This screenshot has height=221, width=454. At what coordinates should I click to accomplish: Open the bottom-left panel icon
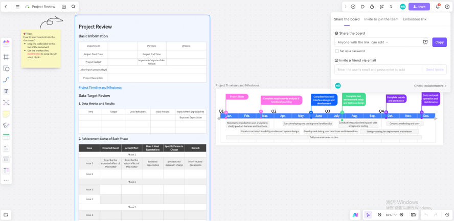point(6,215)
